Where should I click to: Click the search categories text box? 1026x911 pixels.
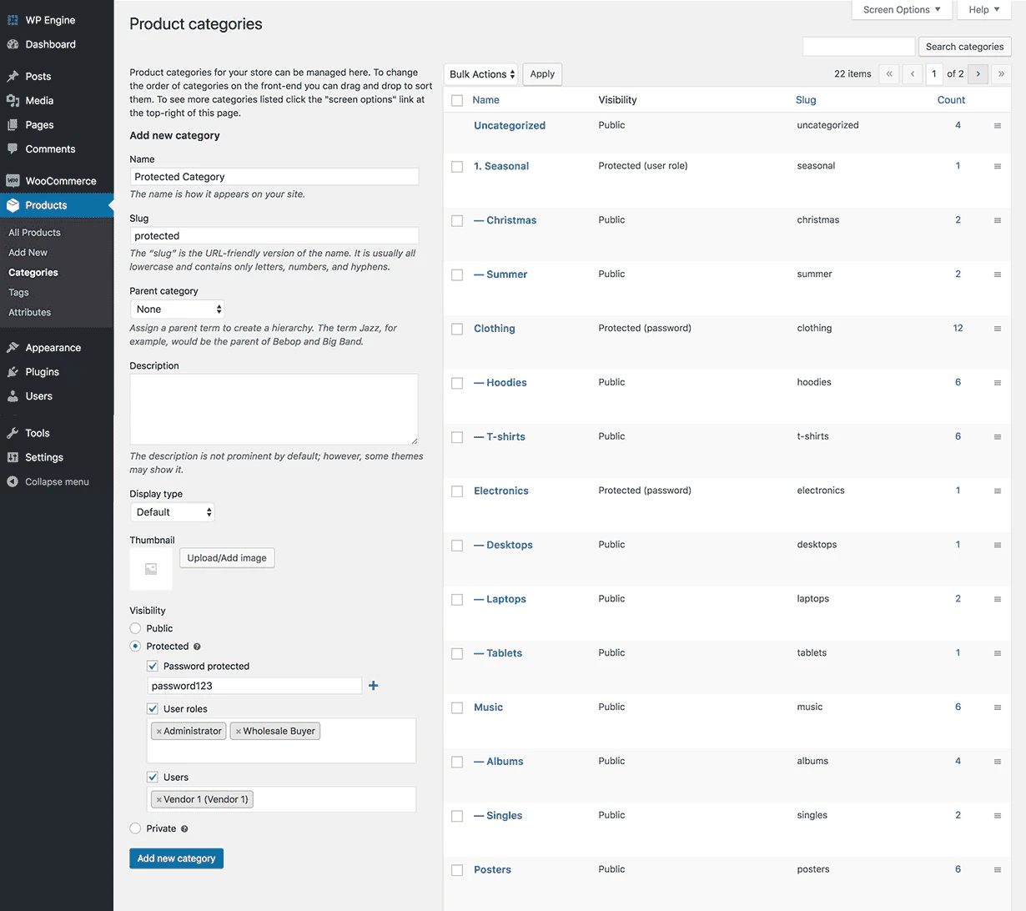(858, 47)
